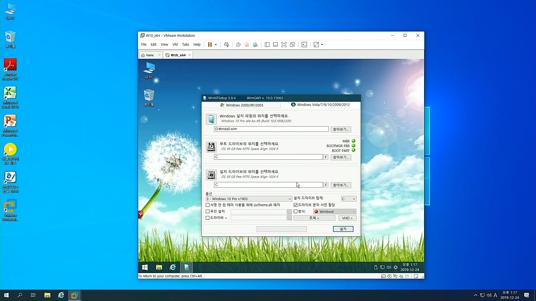Open the mount installation drive letter dropdown

349,199
